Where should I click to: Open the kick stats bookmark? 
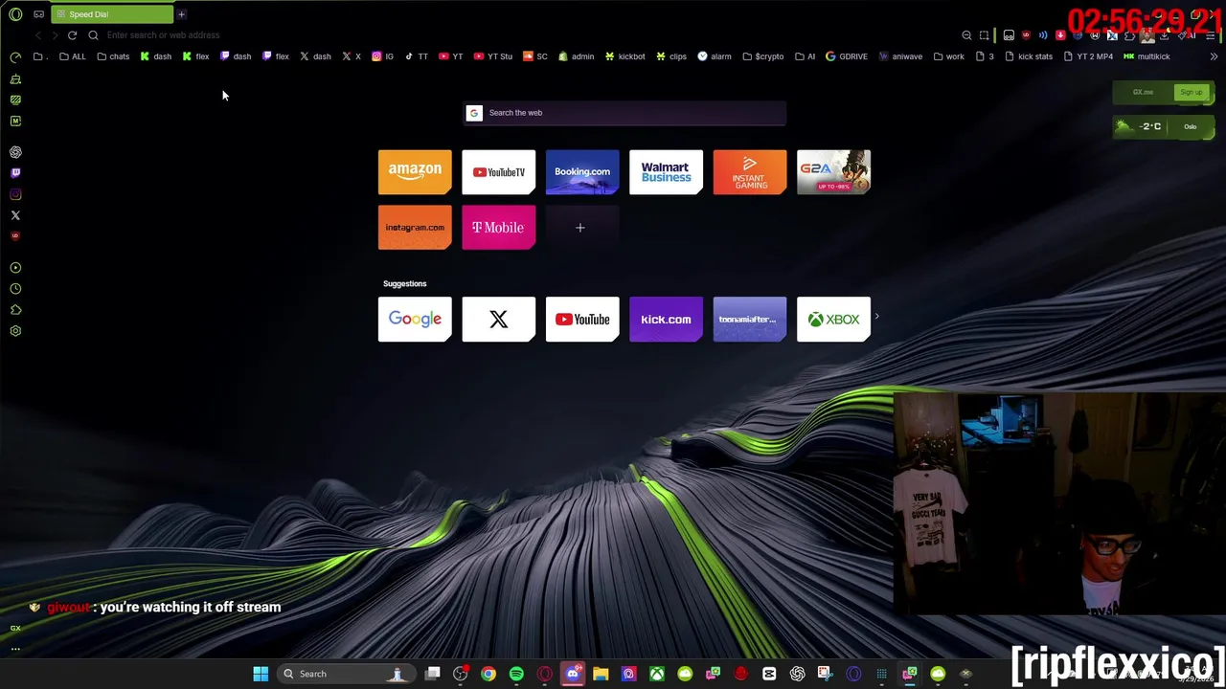point(1028,56)
